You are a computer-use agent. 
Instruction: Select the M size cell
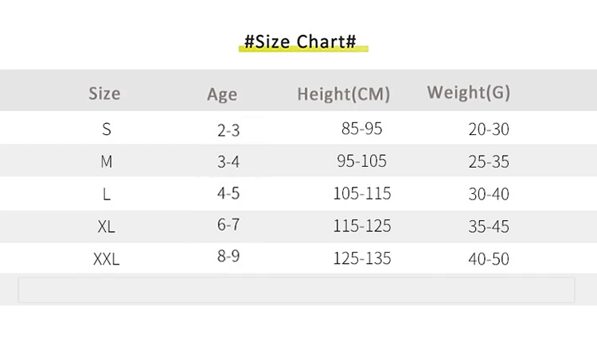tap(107, 162)
